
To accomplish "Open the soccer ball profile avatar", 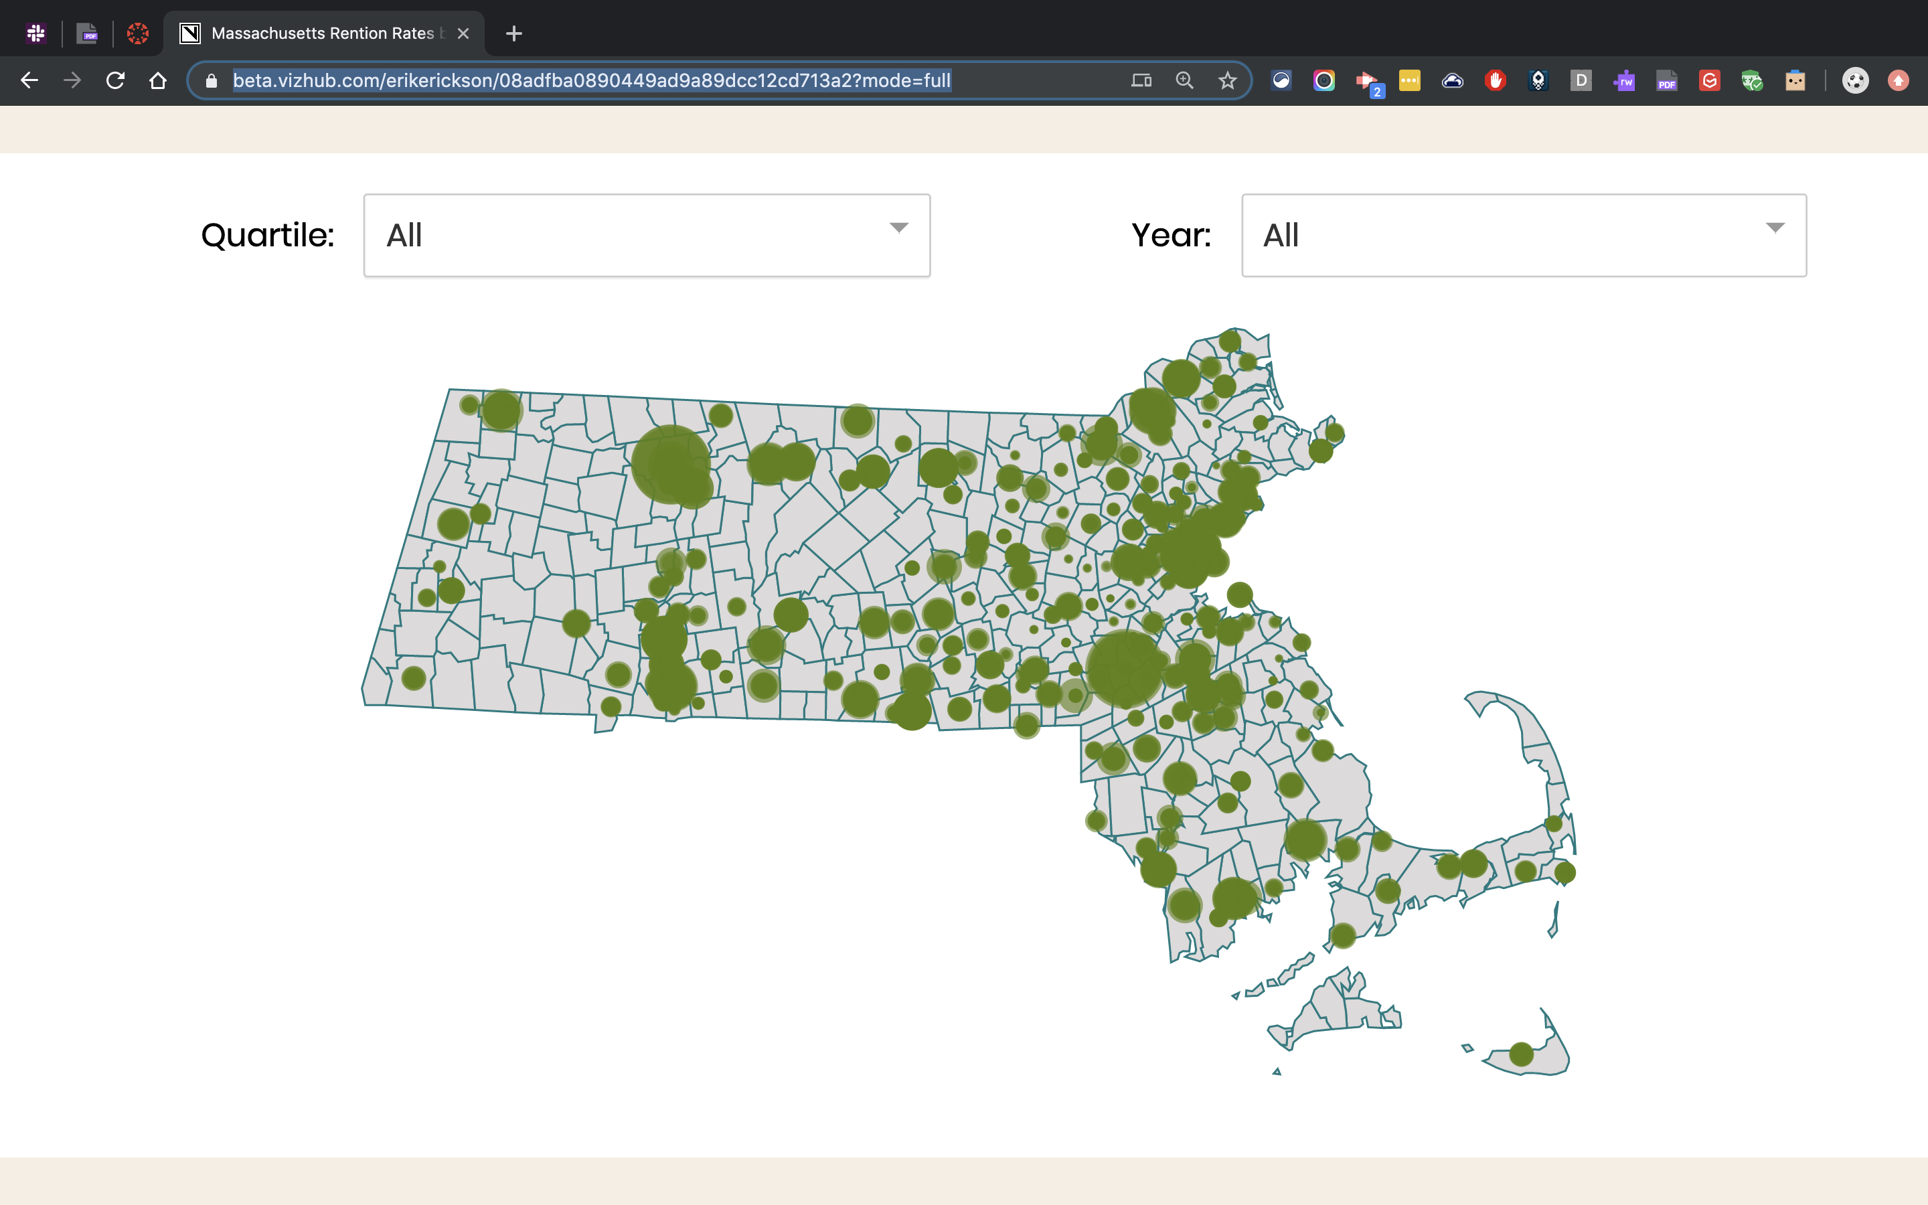I will click(1856, 80).
